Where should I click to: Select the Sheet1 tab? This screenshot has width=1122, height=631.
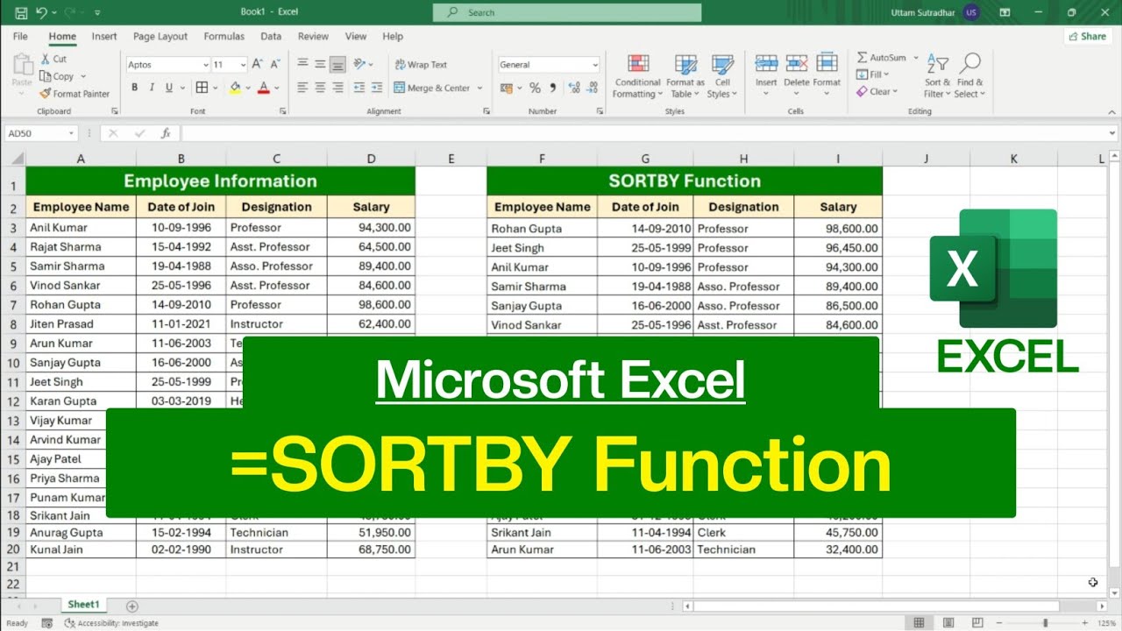(x=84, y=605)
